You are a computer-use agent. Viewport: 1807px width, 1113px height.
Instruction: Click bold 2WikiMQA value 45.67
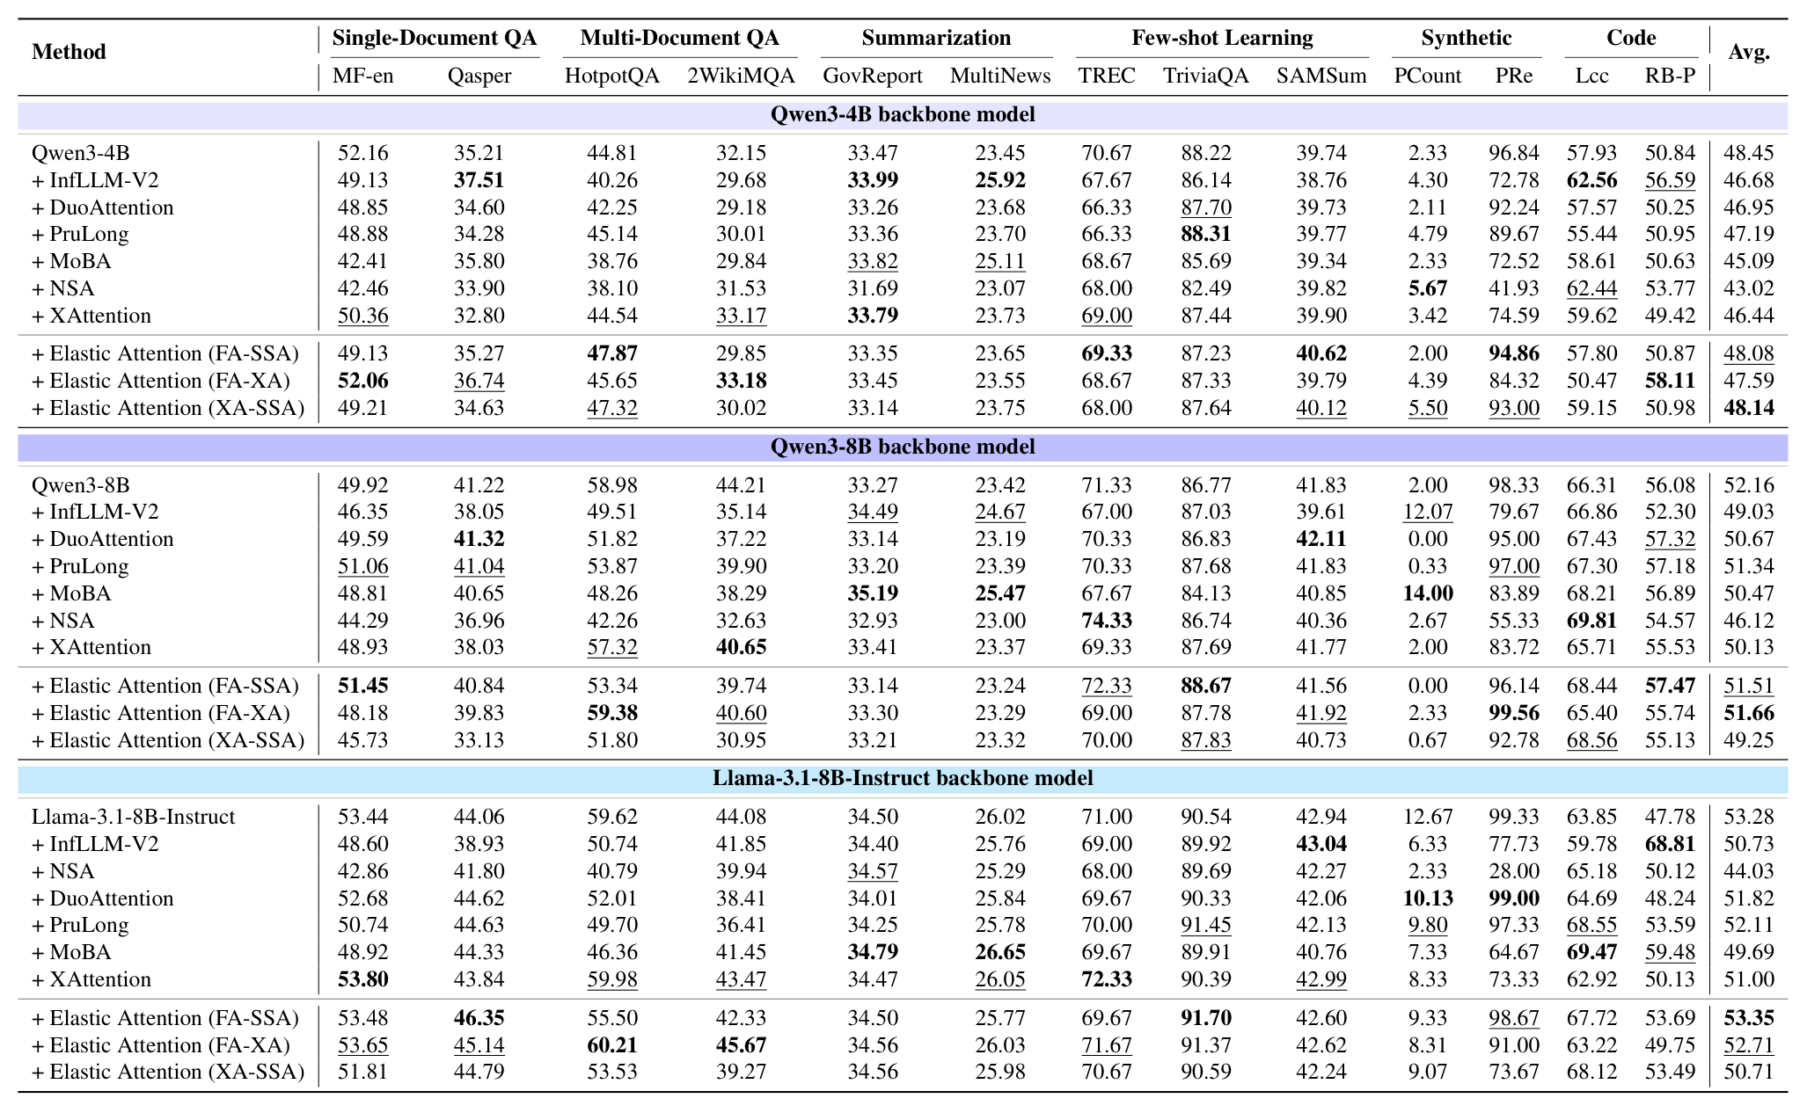742,1045
